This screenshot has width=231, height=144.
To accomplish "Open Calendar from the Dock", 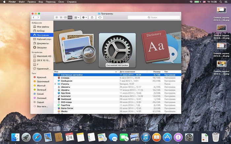I will coord(70,137).
